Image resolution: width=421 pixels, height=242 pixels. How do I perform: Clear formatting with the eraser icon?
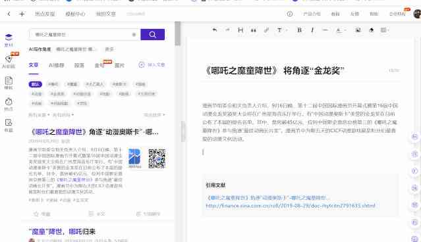pos(372,30)
